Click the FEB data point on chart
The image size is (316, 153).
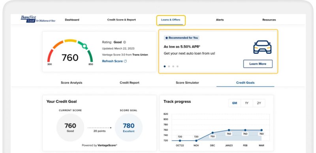coord(245,130)
